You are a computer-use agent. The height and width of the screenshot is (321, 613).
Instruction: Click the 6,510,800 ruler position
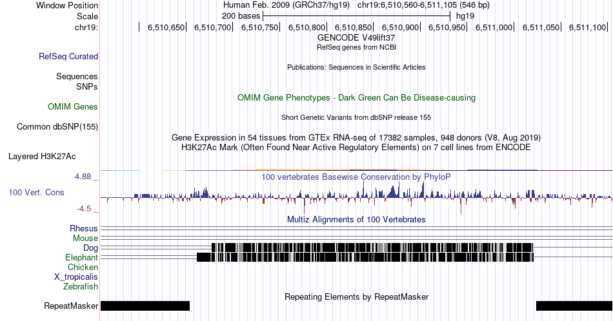tap(307, 27)
